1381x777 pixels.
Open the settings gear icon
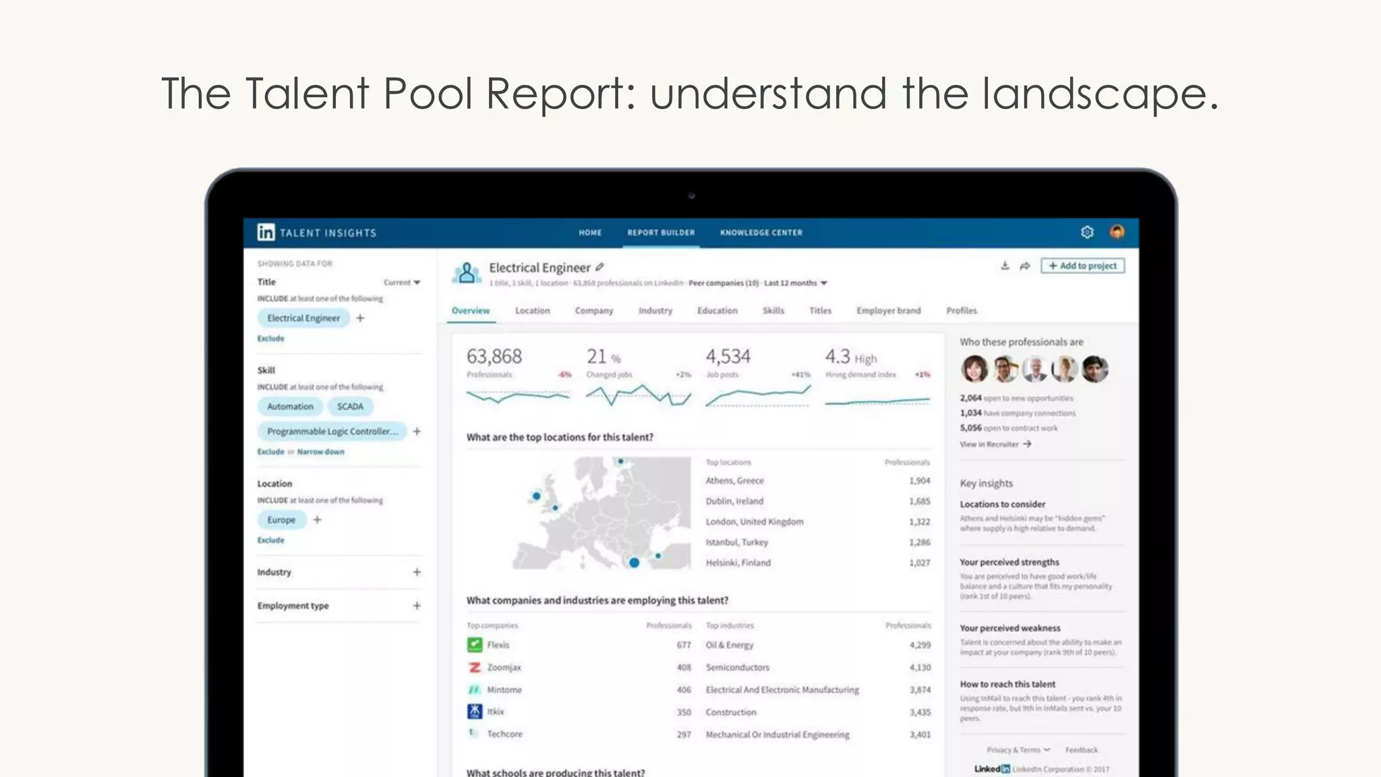coord(1087,232)
